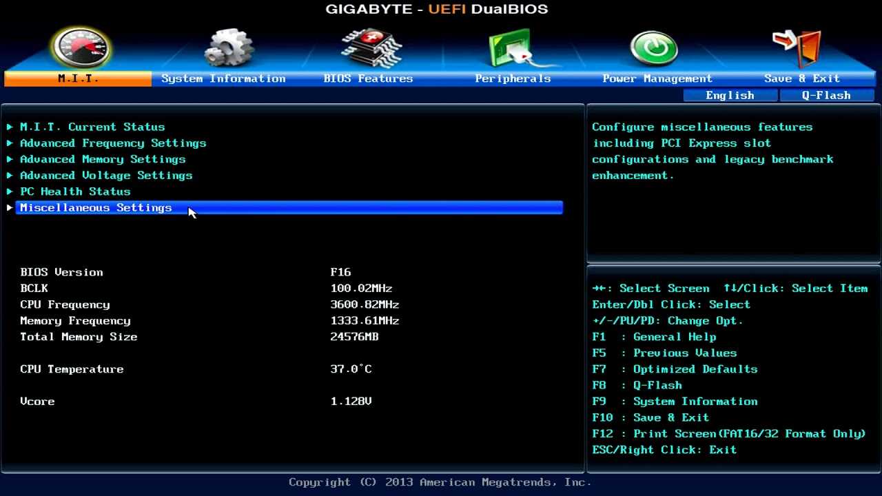882x496 pixels.
Task: Click the F7 Optimized Defaults hint
Action: tap(675, 369)
